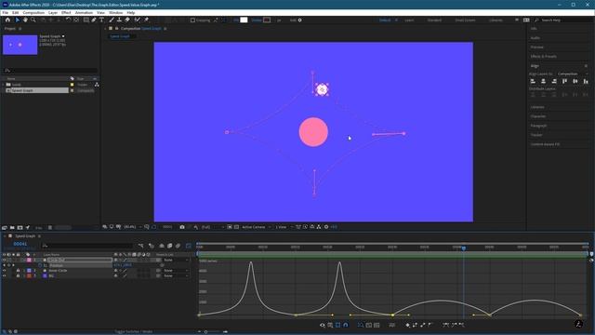Image resolution: width=595 pixels, height=335 pixels.
Task: Click Toggle Switches / Modes button
Action: [x=134, y=331]
